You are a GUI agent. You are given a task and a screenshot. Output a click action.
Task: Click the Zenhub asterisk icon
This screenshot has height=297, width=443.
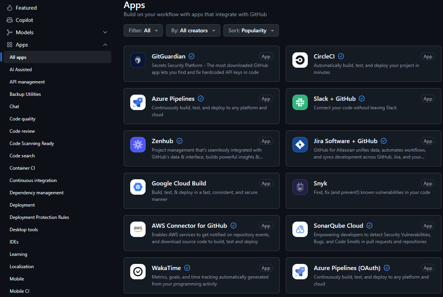point(138,145)
